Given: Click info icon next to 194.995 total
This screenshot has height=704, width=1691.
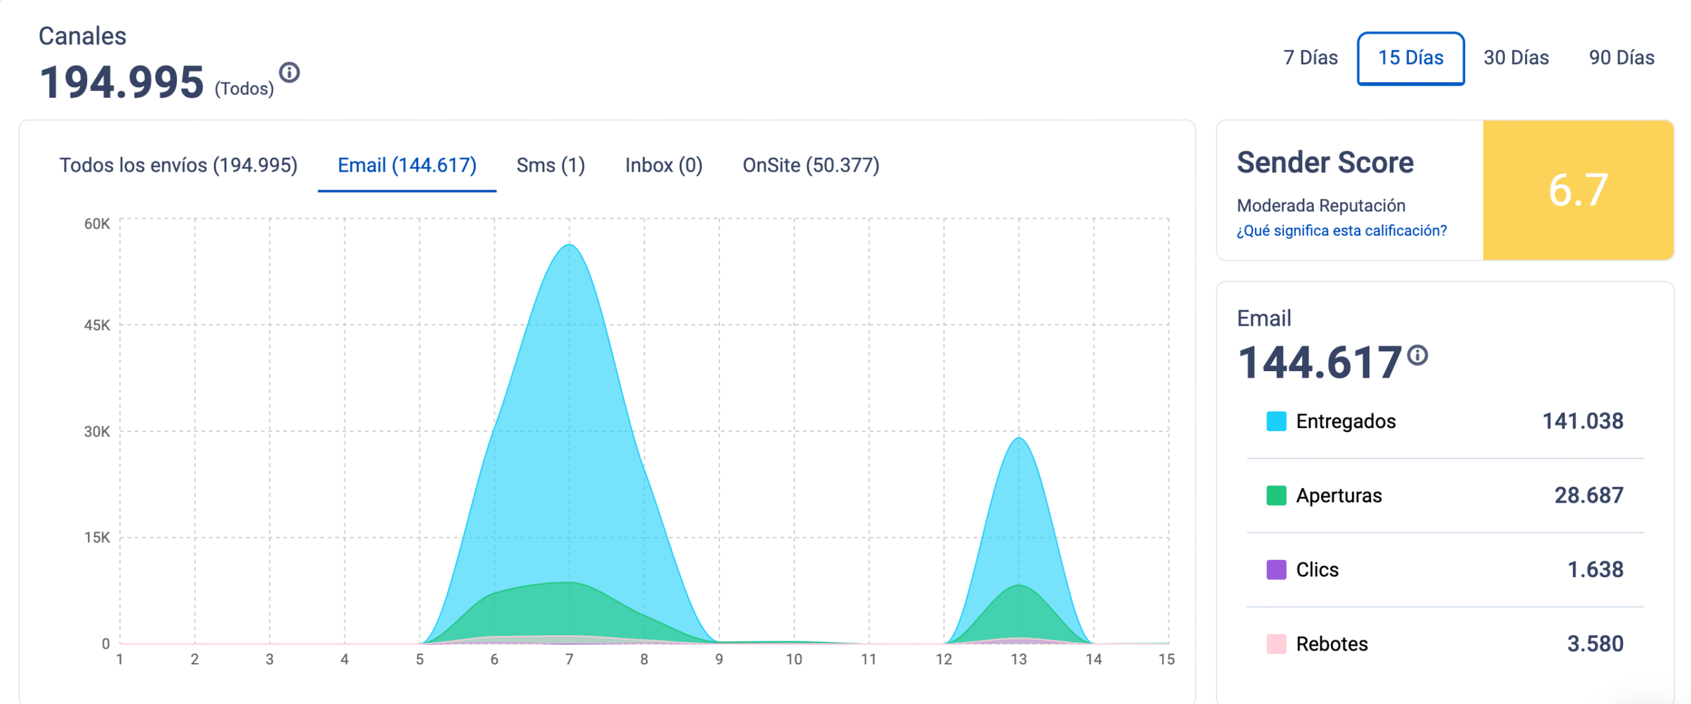Looking at the screenshot, I should (x=289, y=72).
